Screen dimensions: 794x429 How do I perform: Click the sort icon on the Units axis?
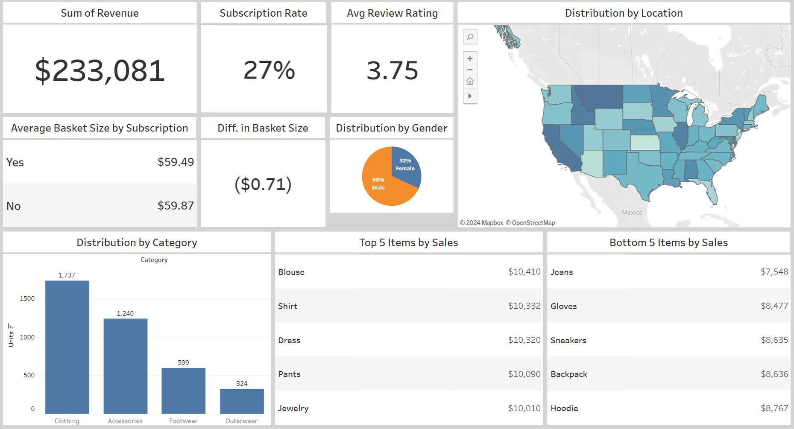(11, 326)
